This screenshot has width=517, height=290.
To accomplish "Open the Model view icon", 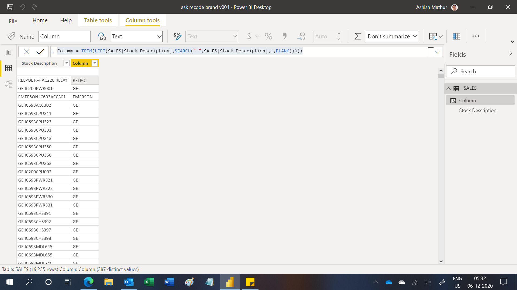I will coord(9,84).
